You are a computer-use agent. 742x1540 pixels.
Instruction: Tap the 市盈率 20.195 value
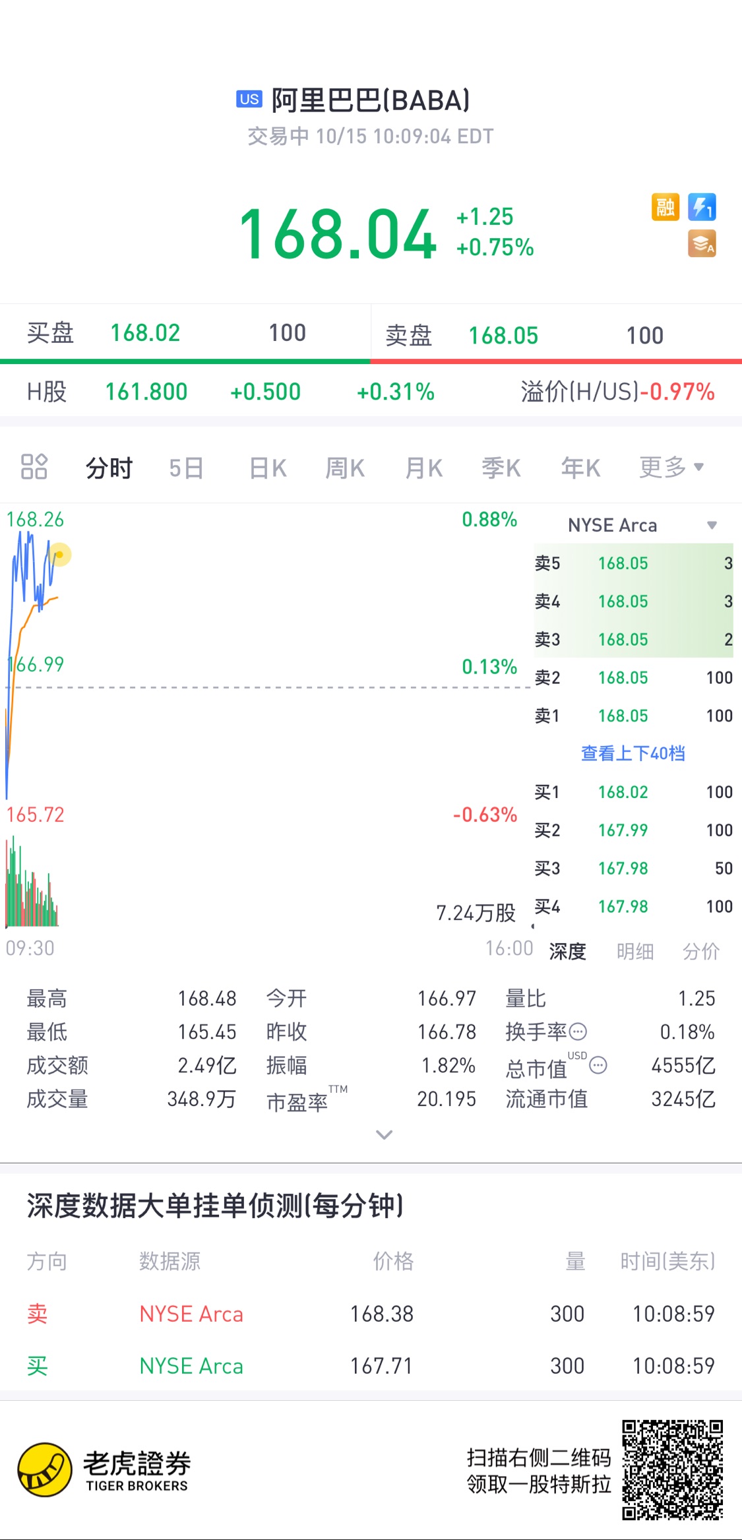coord(447,1099)
